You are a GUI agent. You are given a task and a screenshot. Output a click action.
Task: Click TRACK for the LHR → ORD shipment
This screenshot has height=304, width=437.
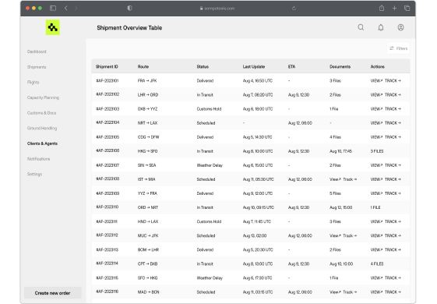(393, 95)
